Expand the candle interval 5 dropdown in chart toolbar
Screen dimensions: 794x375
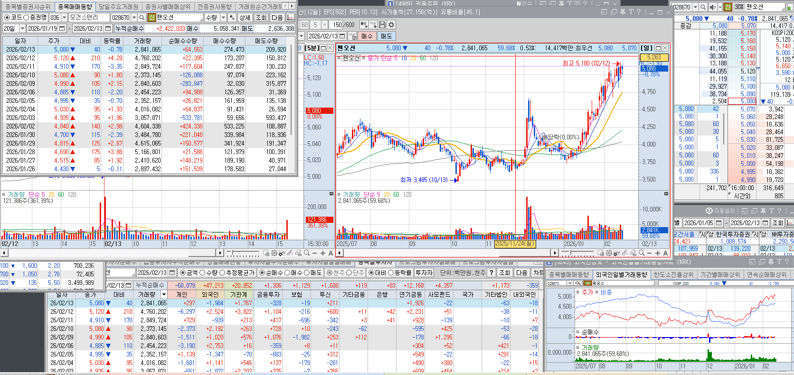pos(325,25)
